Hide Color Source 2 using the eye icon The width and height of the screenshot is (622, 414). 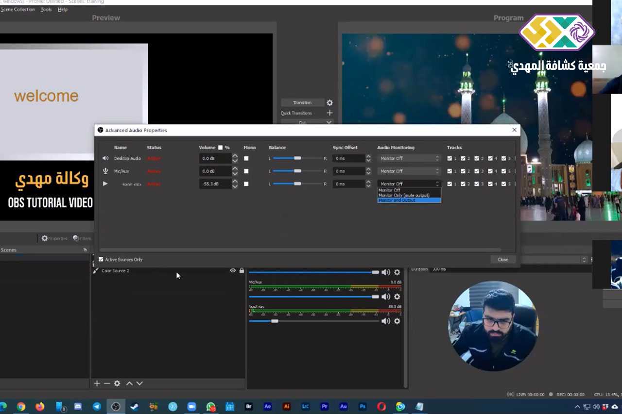click(x=233, y=271)
